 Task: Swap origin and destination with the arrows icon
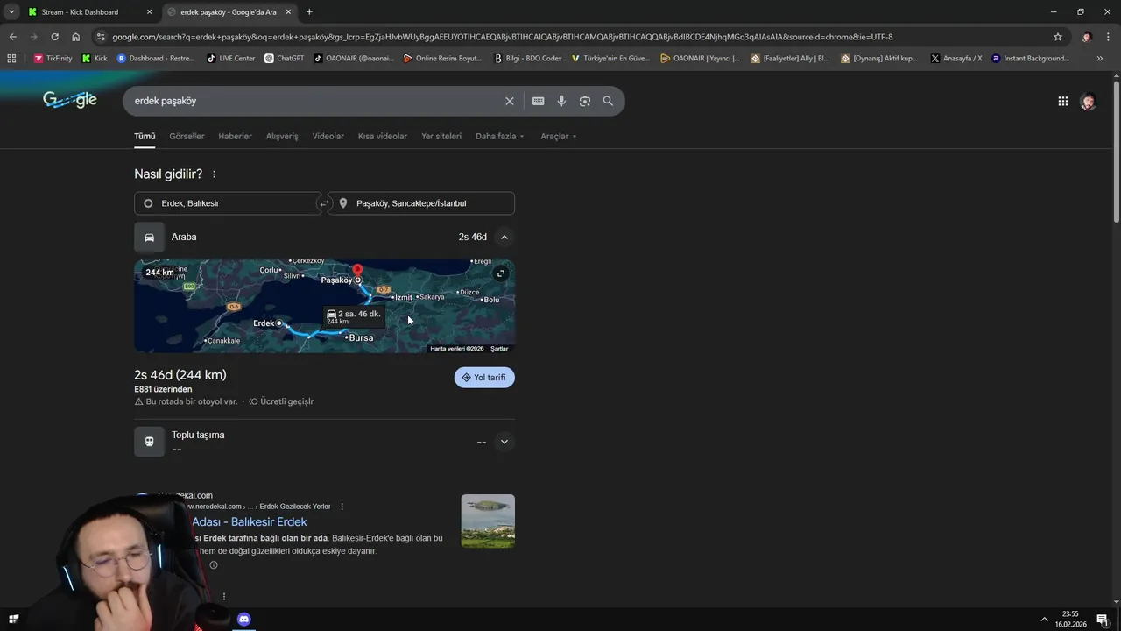(x=324, y=203)
